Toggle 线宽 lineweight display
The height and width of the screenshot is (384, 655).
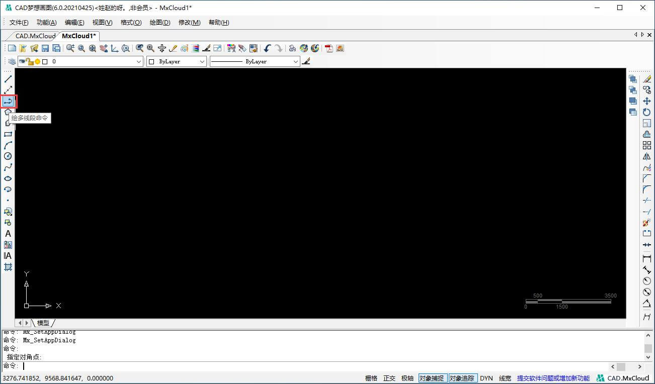point(505,378)
